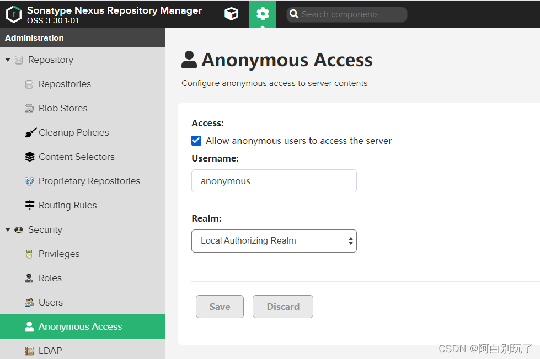
Task: Open the LDAP settings entry
Action: pos(49,351)
